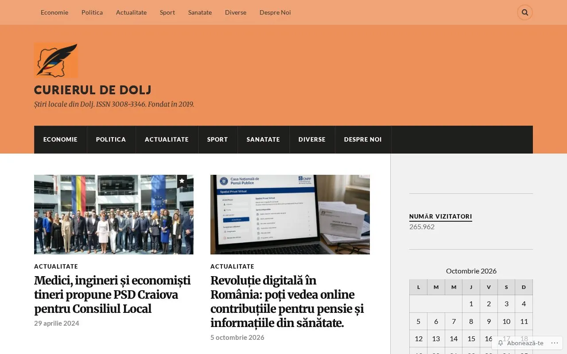The image size is (567, 354).
Task: Click the featured star badge on PSD article
Action: click(x=182, y=181)
